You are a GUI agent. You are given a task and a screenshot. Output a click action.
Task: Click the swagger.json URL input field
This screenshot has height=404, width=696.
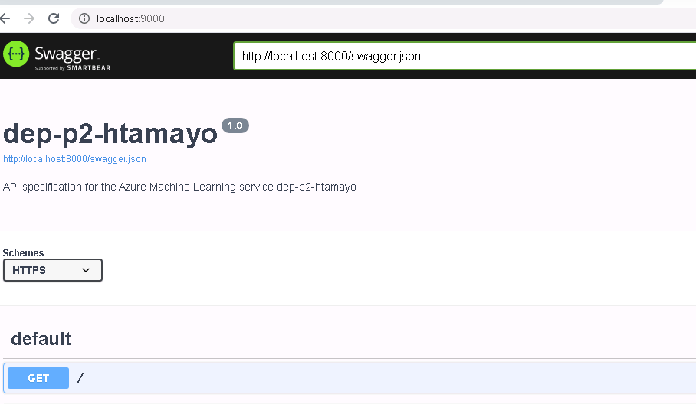pos(465,57)
